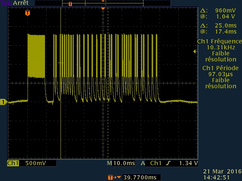Click the record overview bar at top
The image size is (242, 181).
click(103, 3)
